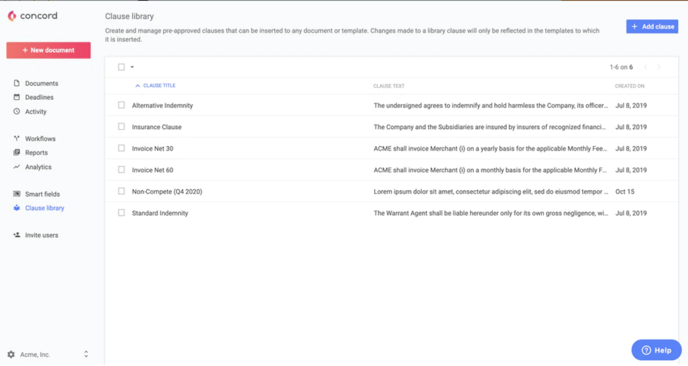The image size is (688, 366).
Task: Open settings gear beside Acme, Inc.
Action: (11, 354)
